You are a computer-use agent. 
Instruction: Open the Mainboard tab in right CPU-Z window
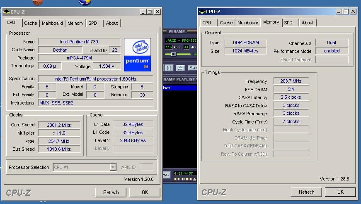tap(248, 23)
